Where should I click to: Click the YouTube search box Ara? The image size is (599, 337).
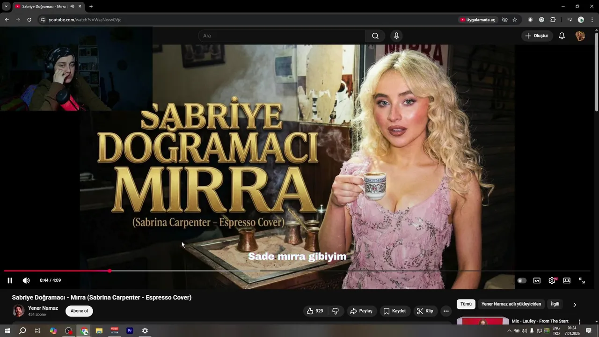(282, 36)
